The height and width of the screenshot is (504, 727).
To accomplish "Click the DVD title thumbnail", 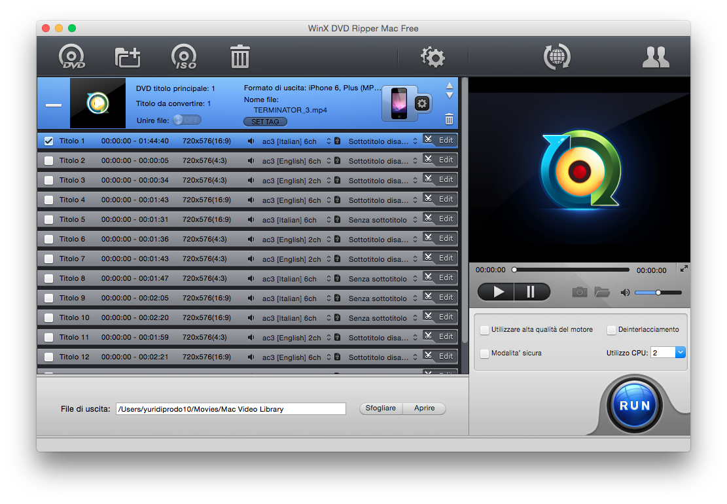I will [98, 103].
